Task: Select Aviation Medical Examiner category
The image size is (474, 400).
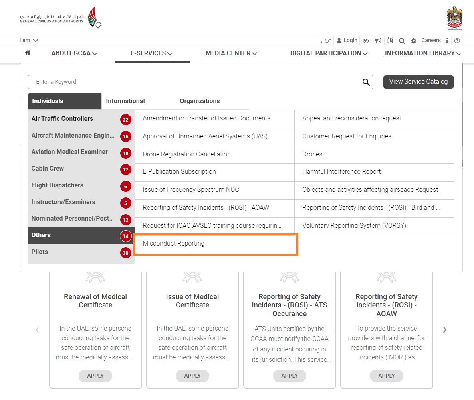Action: [81, 152]
